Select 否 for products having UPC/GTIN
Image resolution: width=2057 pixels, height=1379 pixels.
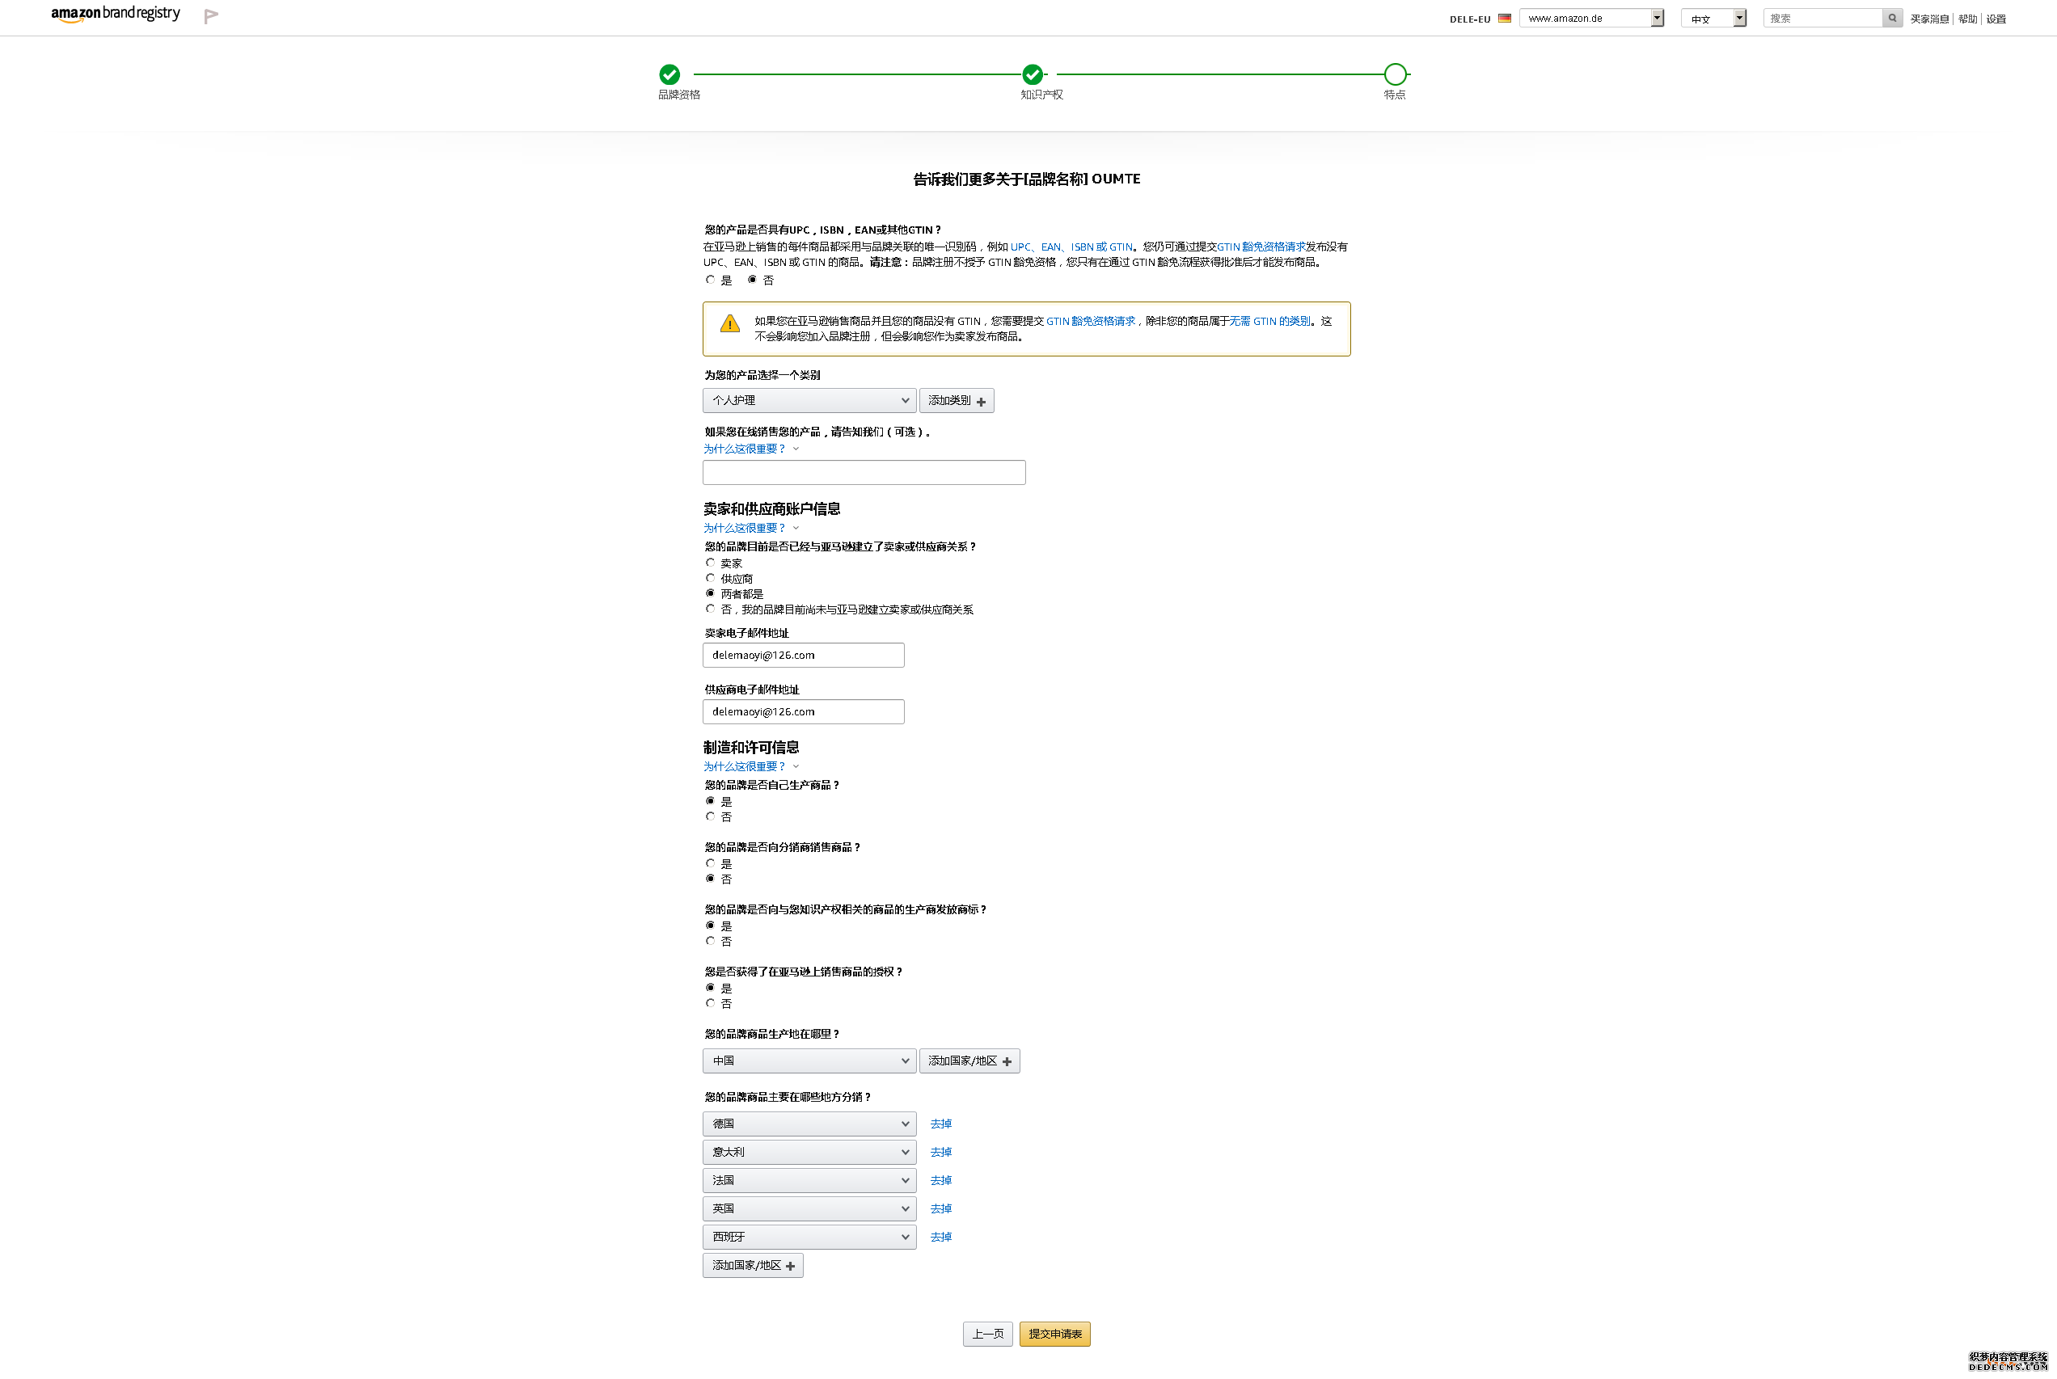pyautogui.click(x=752, y=280)
